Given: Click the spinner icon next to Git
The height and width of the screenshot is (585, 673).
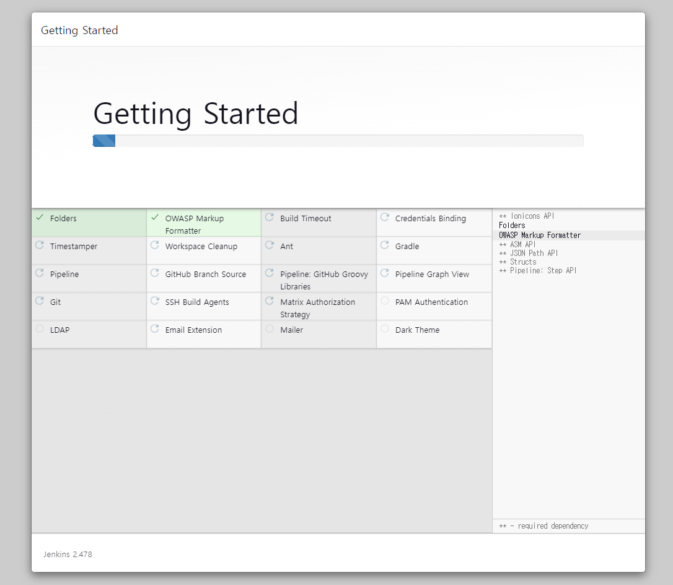Looking at the screenshot, I should 40,301.
